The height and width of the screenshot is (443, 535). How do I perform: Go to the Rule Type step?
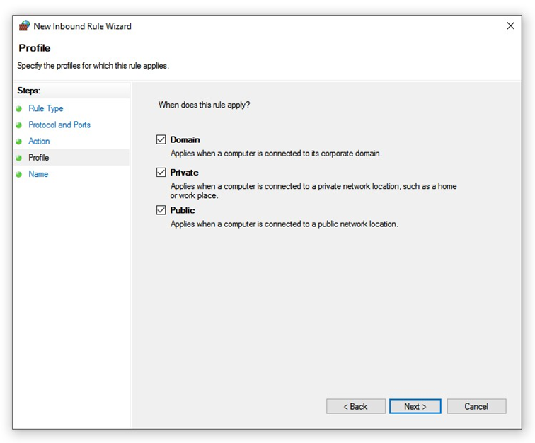[46, 108]
